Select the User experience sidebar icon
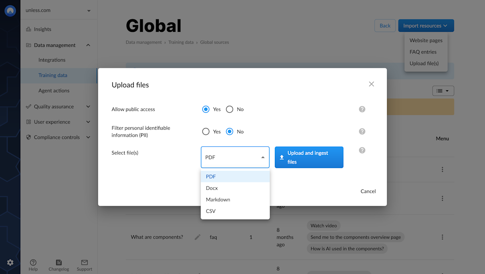 tap(28, 122)
